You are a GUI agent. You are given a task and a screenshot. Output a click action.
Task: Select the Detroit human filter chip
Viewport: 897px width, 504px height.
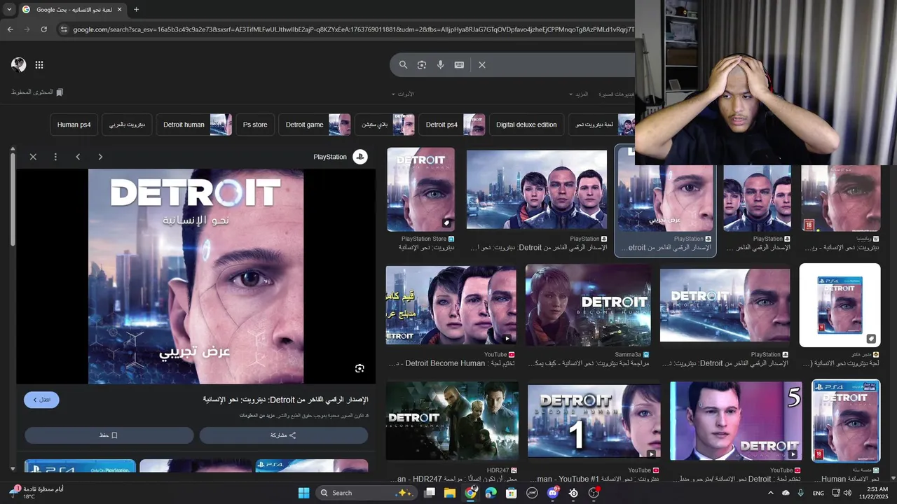coord(194,125)
